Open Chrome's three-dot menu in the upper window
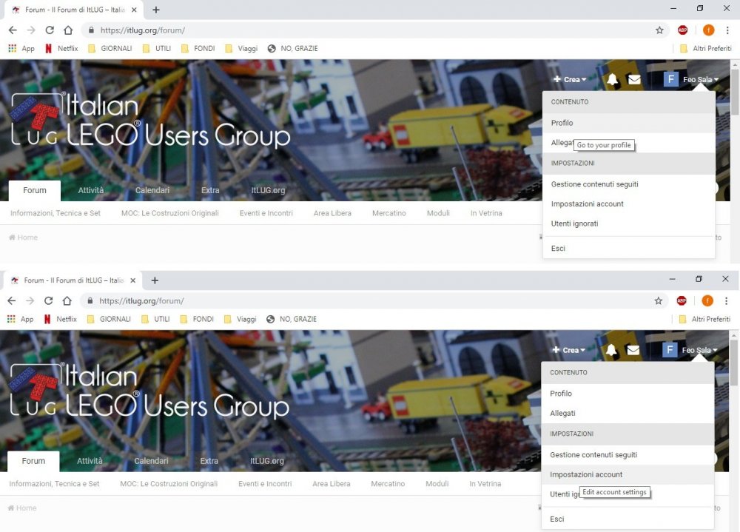 (727, 30)
